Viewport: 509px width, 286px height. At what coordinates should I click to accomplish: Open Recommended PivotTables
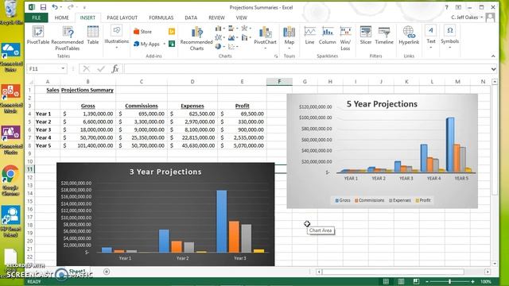[x=68, y=38]
